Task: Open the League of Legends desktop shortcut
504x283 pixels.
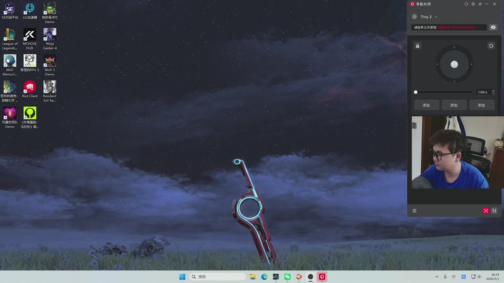Action: pyautogui.click(x=9, y=39)
